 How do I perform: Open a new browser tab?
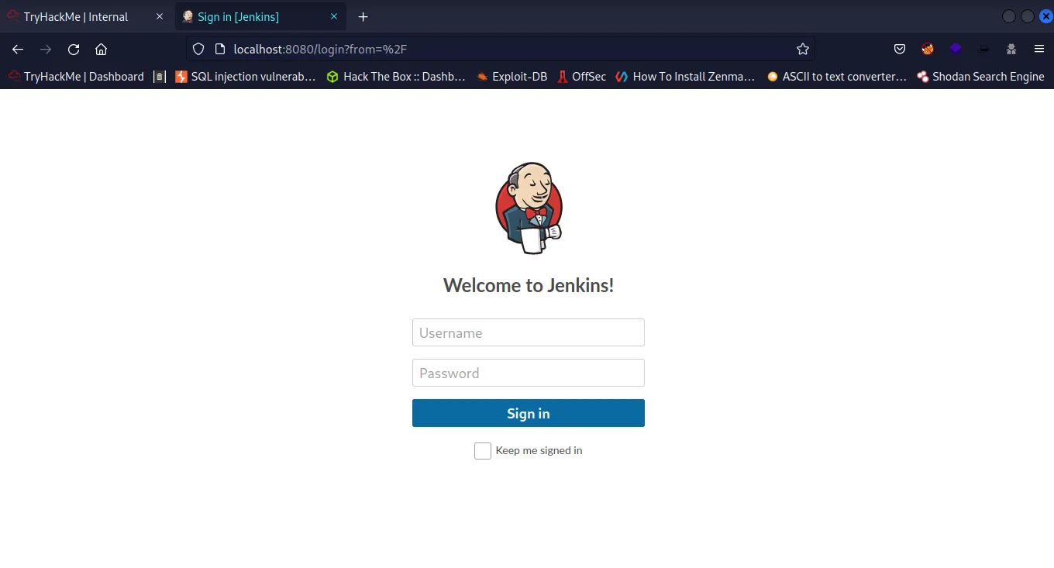pyautogui.click(x=363, y=16)
